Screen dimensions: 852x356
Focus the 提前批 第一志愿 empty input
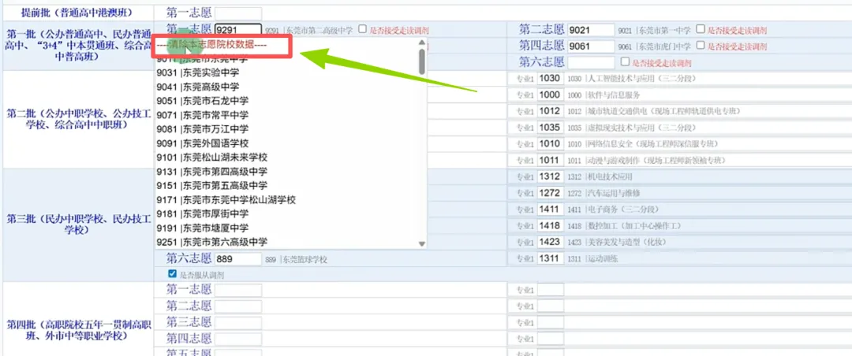tap(238, 13)
